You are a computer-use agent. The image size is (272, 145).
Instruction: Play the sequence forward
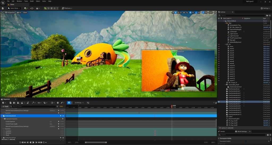pyautogui.click(x=33, y=142)
